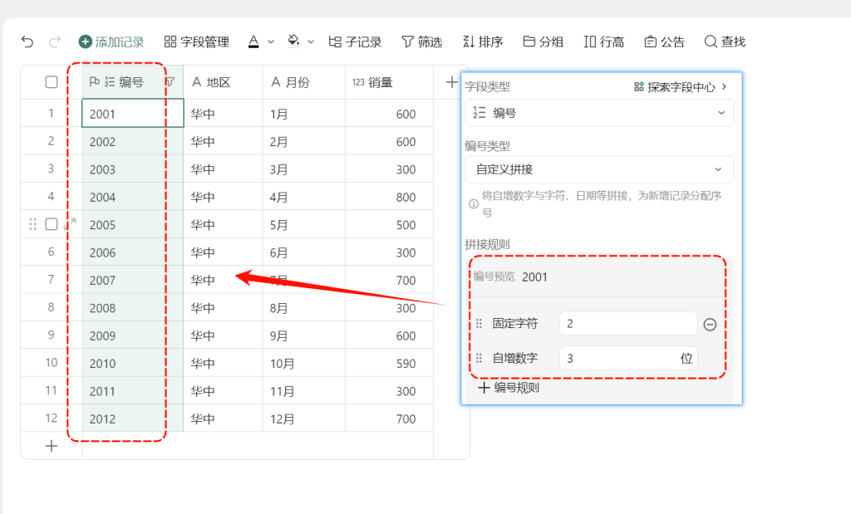Click the filter icon in 编号 header
Viewport: 851px width, 514px height.
pyautogui.click(x=170, y=82)
